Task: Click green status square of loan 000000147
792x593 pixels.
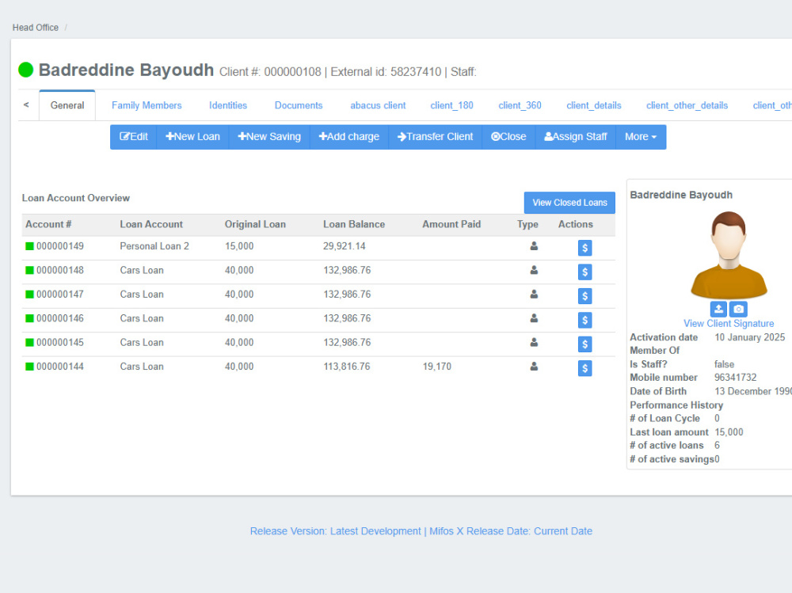Action: [x=30, y=295]
